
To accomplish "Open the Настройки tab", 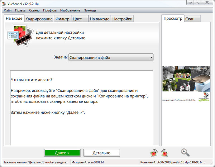I will coord(122,19).
